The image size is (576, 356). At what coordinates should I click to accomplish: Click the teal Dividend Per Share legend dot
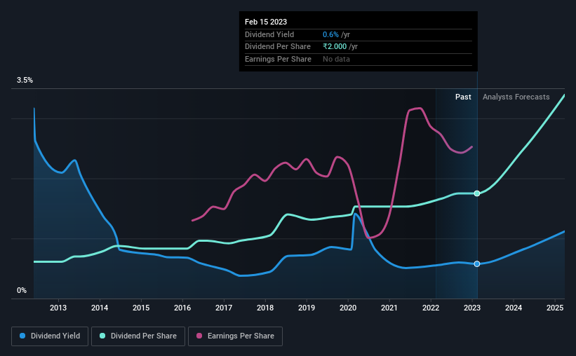point(102,336)
